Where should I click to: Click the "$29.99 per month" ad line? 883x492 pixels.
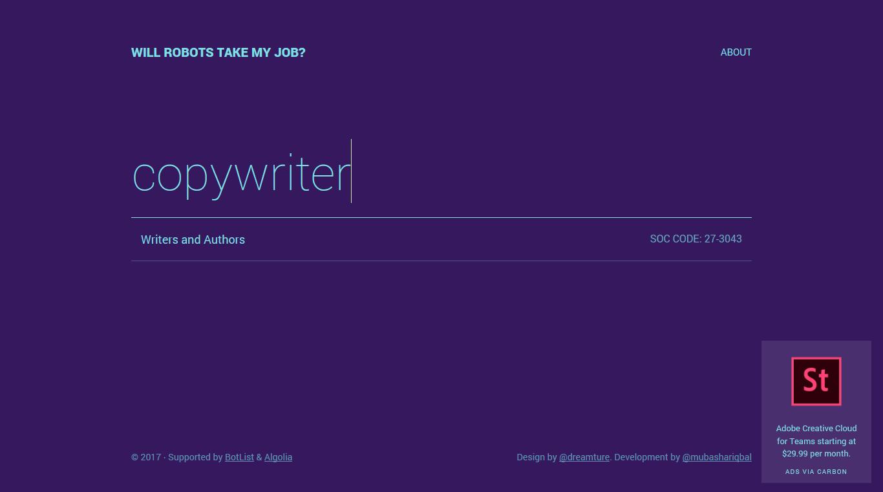coord(816,454)
